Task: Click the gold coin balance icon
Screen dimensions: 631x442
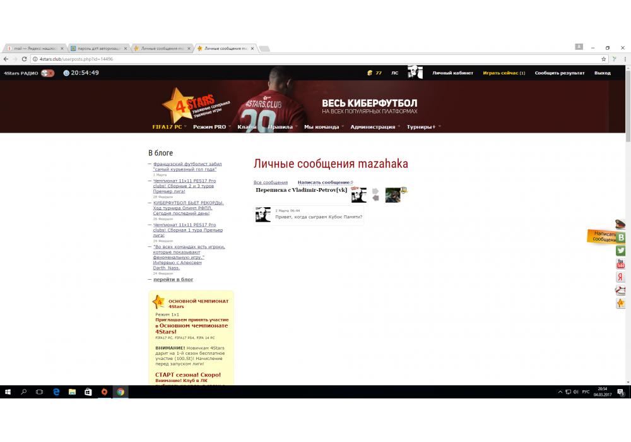Action: coord(370,73)
